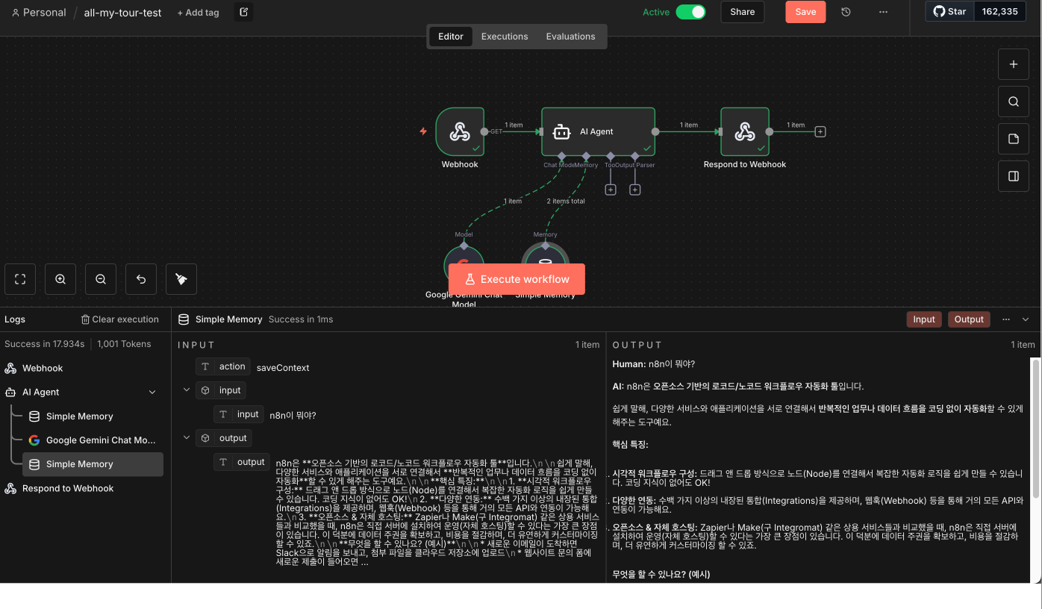
Task: Open the Evaluations tab
Action: pos(571,37)
